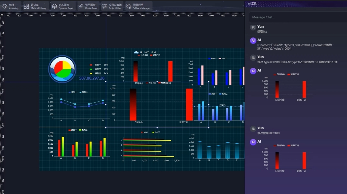Toggle 系列一 legend in the pie chart
The height and width of the screenshot is (194, 347).
point(98,65)
